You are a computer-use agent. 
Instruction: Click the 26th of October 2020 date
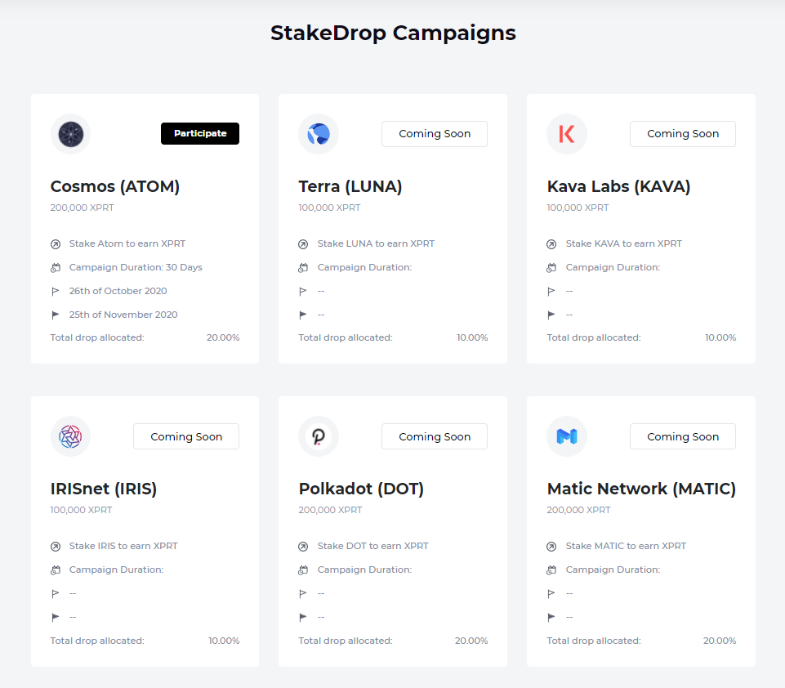(x=118, y=291)
